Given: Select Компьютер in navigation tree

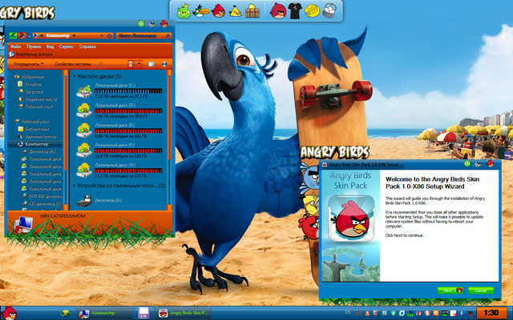Looking at the screenshot, I should (x=36, y=144).
